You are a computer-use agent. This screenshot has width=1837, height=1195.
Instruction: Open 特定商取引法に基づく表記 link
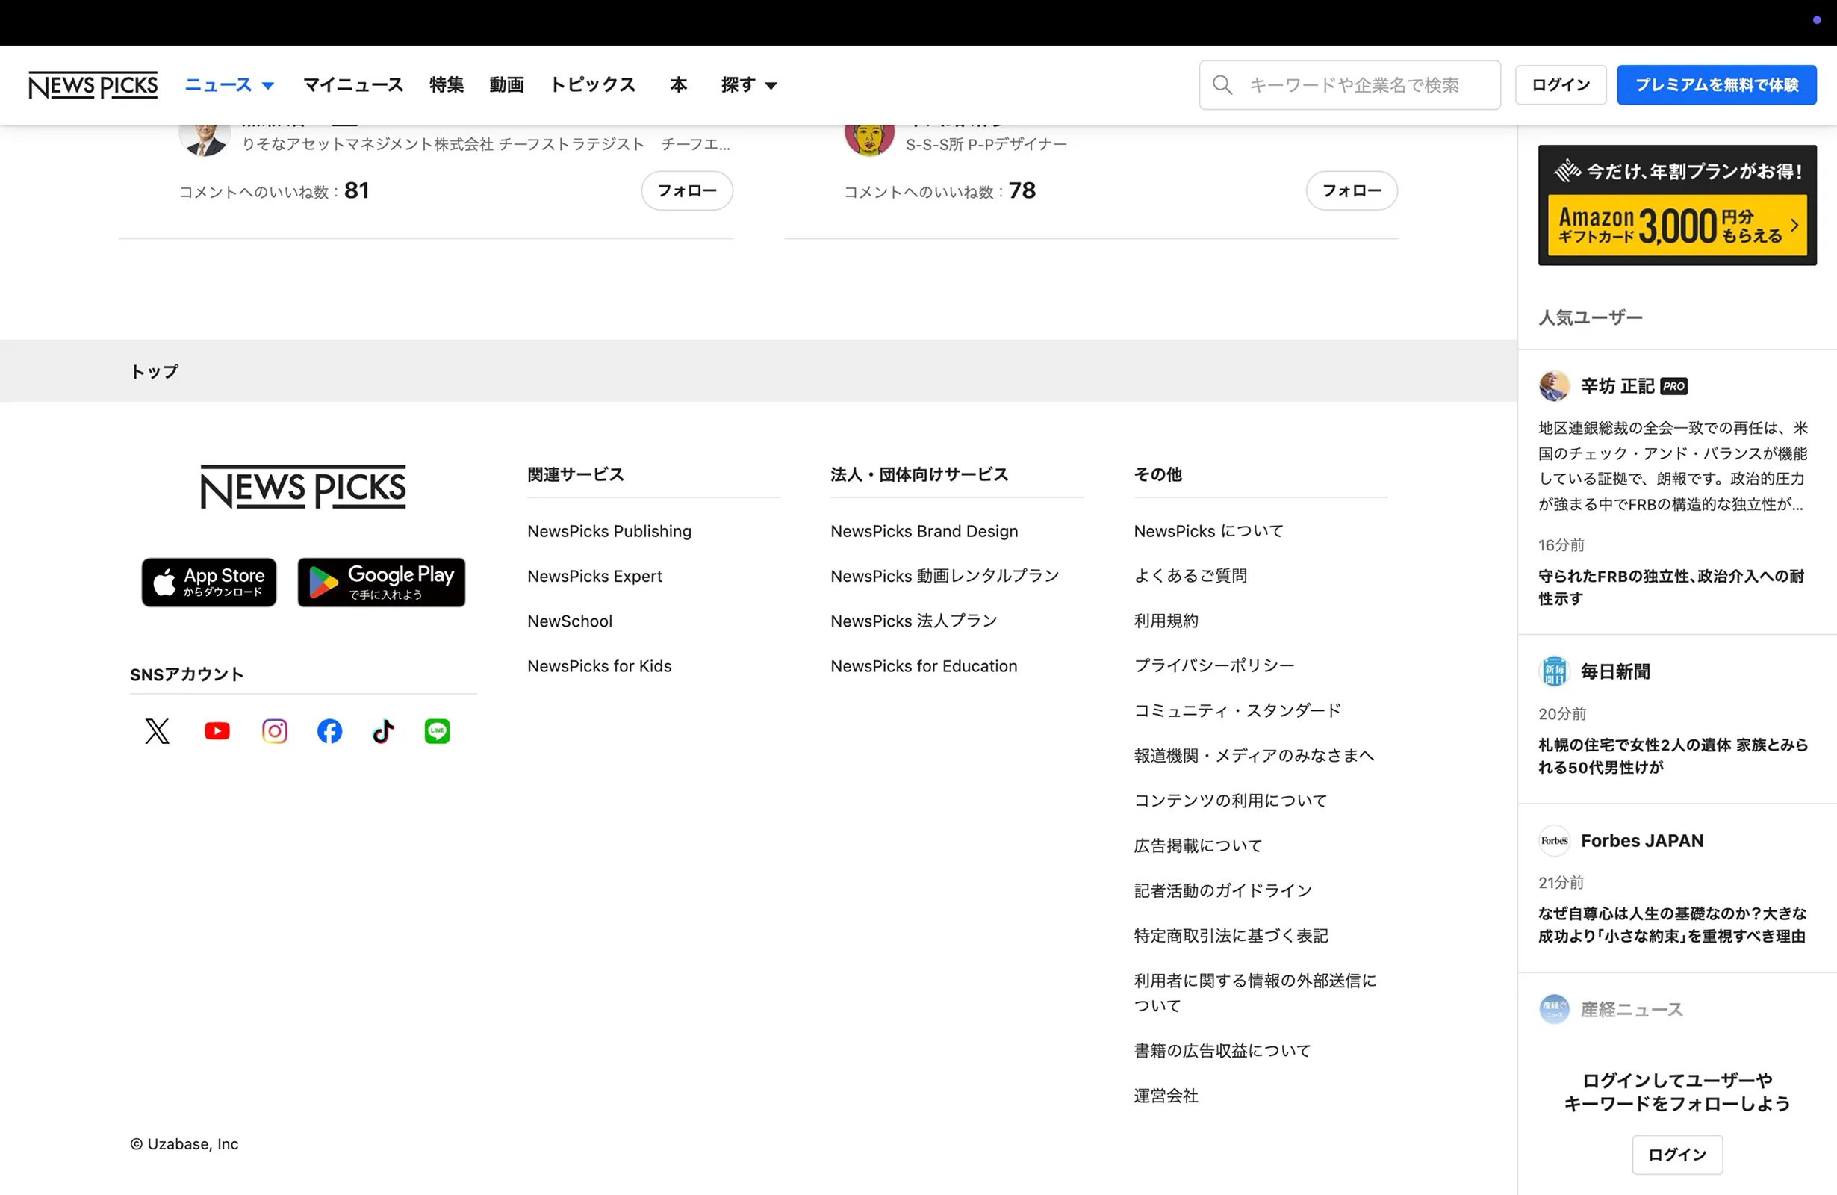pos(1231,935)
